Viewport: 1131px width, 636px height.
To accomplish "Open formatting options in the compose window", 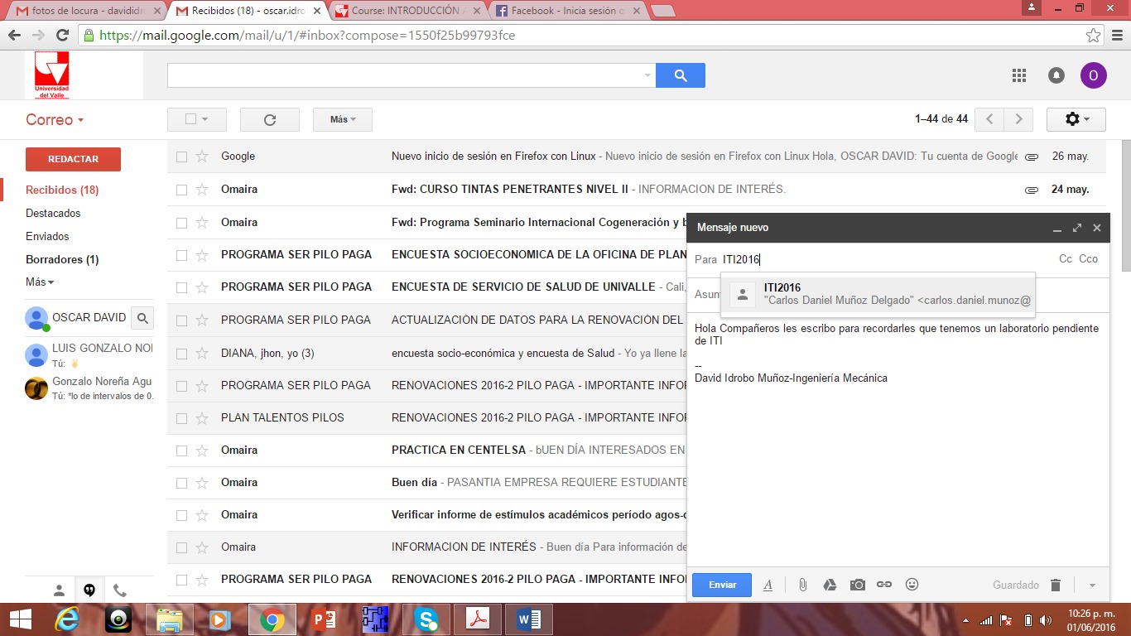I will [768, 585].
